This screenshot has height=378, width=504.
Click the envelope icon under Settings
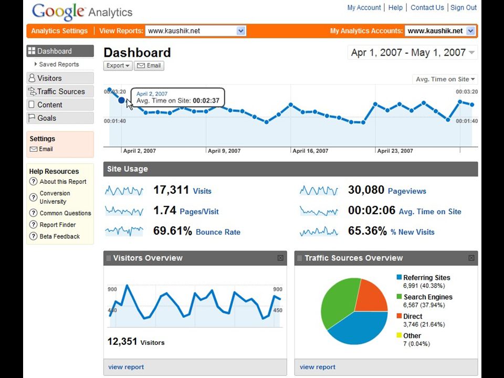pos(34,149)
